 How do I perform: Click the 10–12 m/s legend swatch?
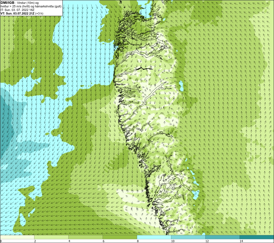click(x=189, y=237)
